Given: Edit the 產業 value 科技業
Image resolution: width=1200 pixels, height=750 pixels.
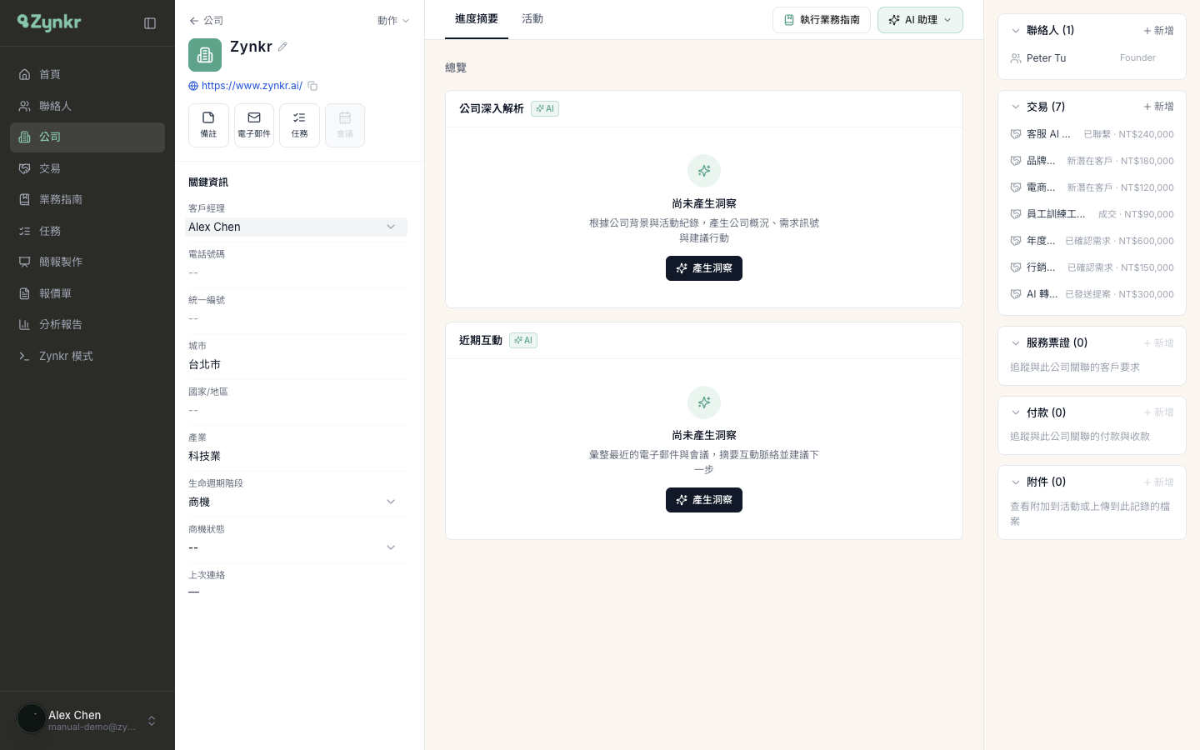Looking at the screenshot, I should tap(296, 456).
